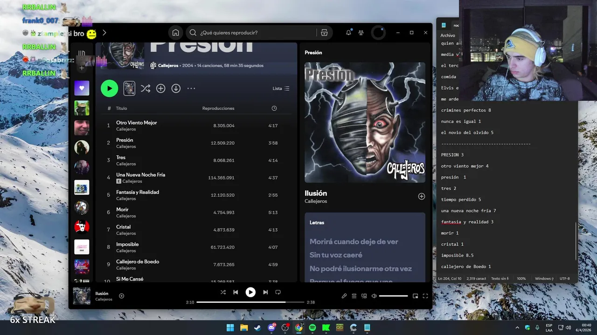Toggle album shuffle next to play button
Image resolution: width=597 pixels, height=335 pixels.
[146, 88]
